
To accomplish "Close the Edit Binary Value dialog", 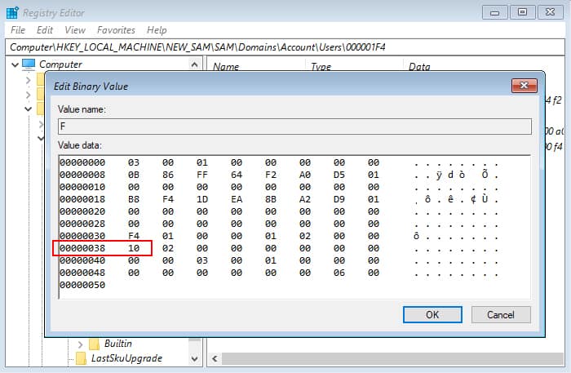I will click(x=524, y=86).
